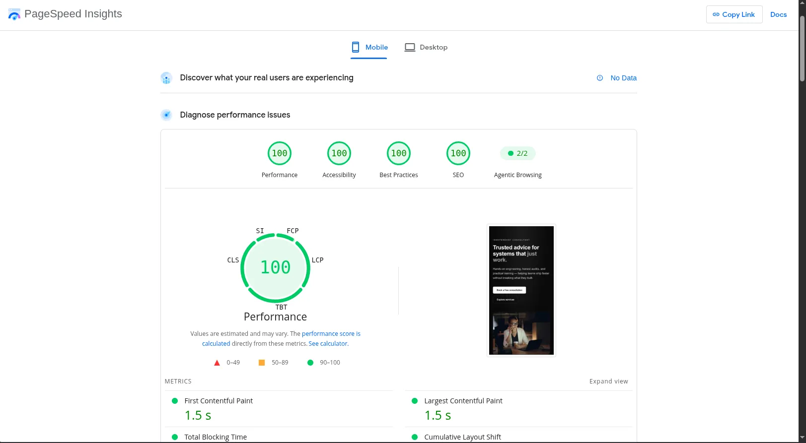The height and width of the screenshot is (443, 806).
Task: Click the SI label on the gauge
Action: pyautogui.click(x=260, y=231)
